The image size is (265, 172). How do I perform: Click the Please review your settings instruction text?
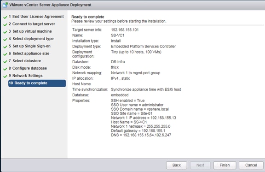coord(119,21)
